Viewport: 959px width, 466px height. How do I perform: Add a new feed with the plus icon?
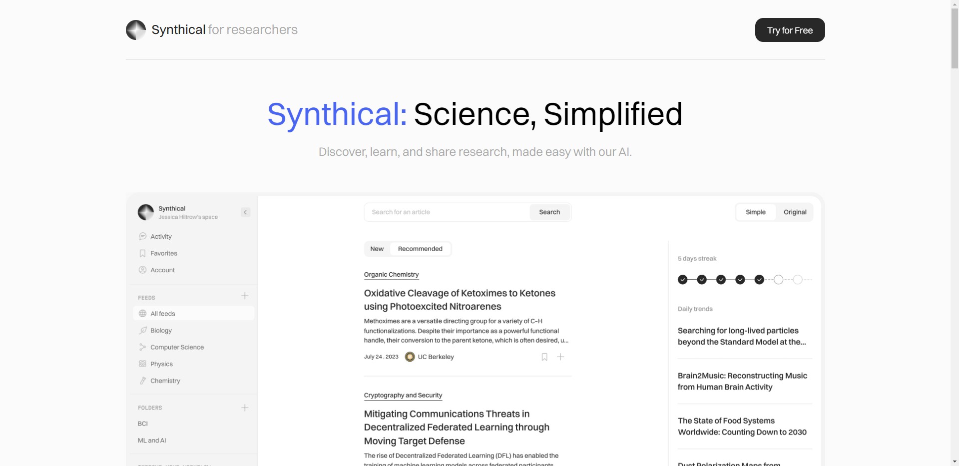[245, 296]
